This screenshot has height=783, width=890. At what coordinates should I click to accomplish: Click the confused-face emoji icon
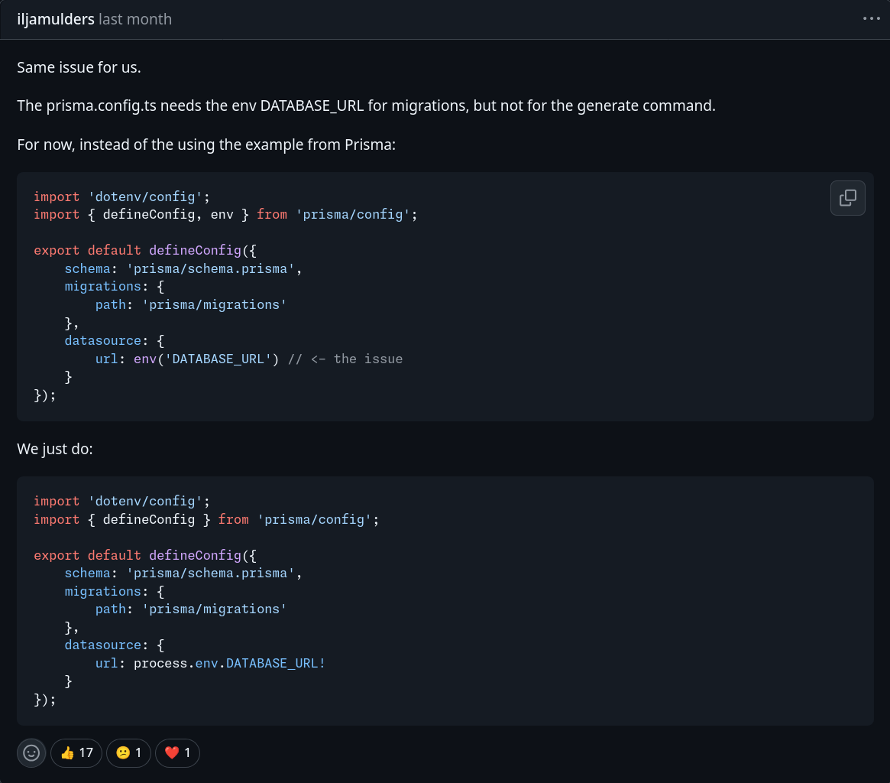[122, 752]
